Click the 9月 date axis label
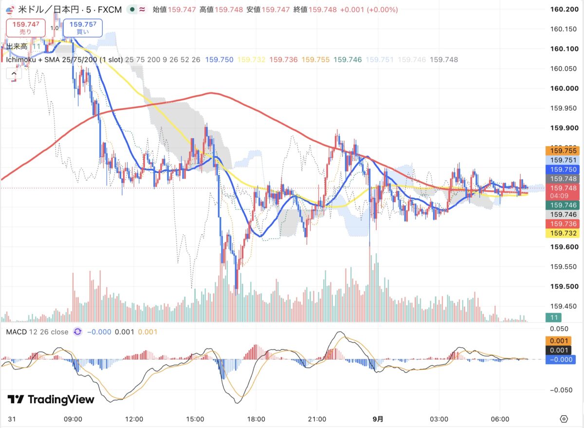 378,419
